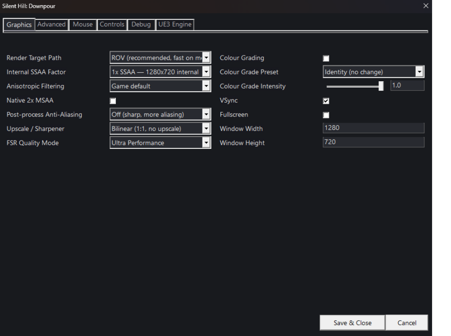Open the Render Target Path dropdown
Viewport: 451px width, 336px height.
160,58
